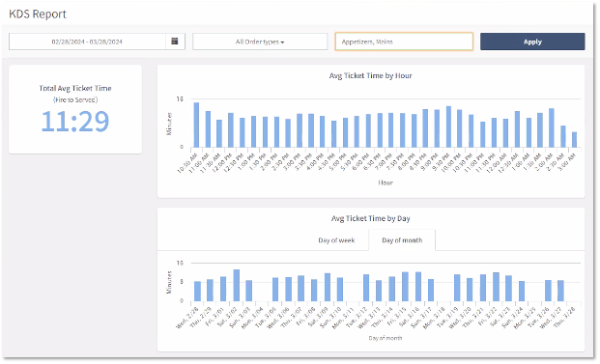Switch to the Day of week tab

tap(336, 240)
